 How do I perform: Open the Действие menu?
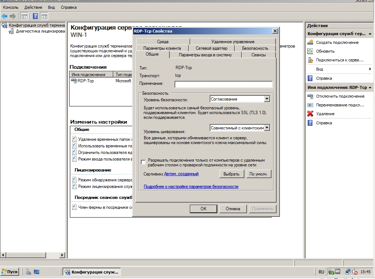33,7
